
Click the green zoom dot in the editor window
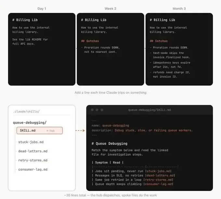click(x=102, y=110)
